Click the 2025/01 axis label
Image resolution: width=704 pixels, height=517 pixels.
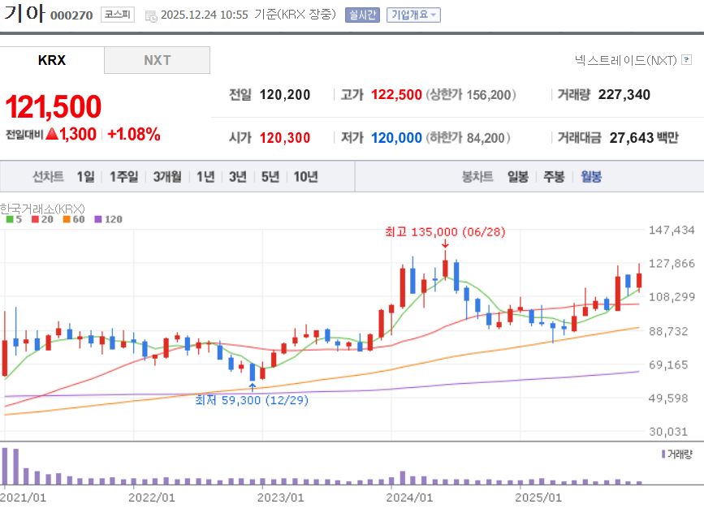pos(538,498)
